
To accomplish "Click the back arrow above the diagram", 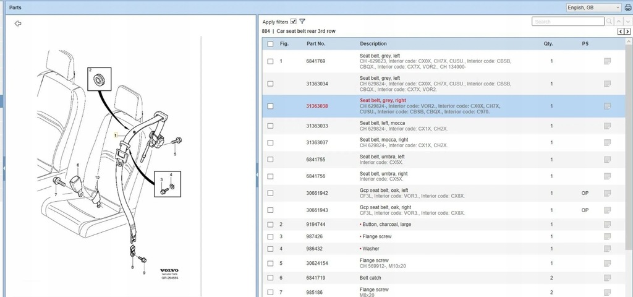I will point(18,24).
